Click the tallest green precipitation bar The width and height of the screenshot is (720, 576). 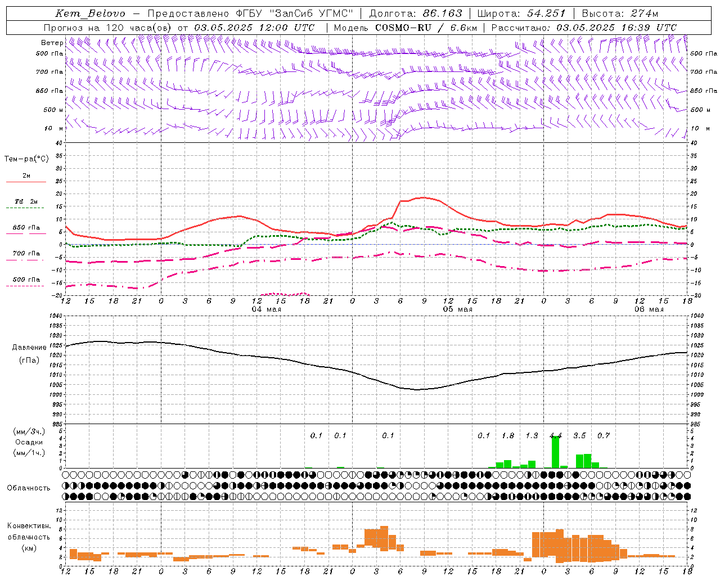556,452
